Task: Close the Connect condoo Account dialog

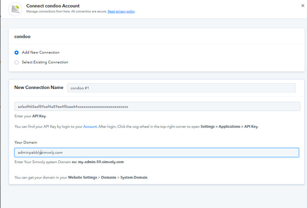Action: click(303, 6)
